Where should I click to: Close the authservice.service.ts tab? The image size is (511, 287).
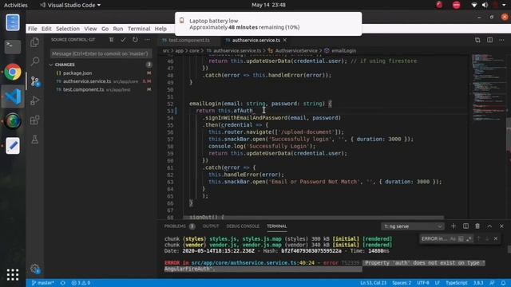pyautogui.click(x=285, y=40)
